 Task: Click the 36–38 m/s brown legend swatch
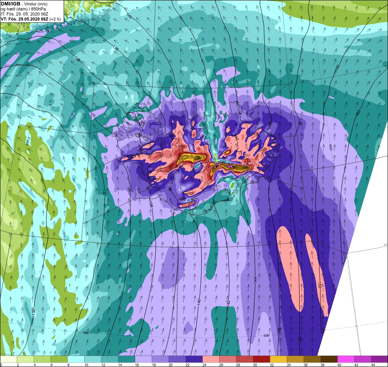(312, 359)
